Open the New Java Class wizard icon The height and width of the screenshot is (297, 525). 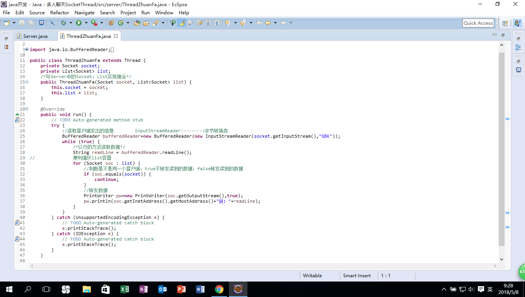120,23
